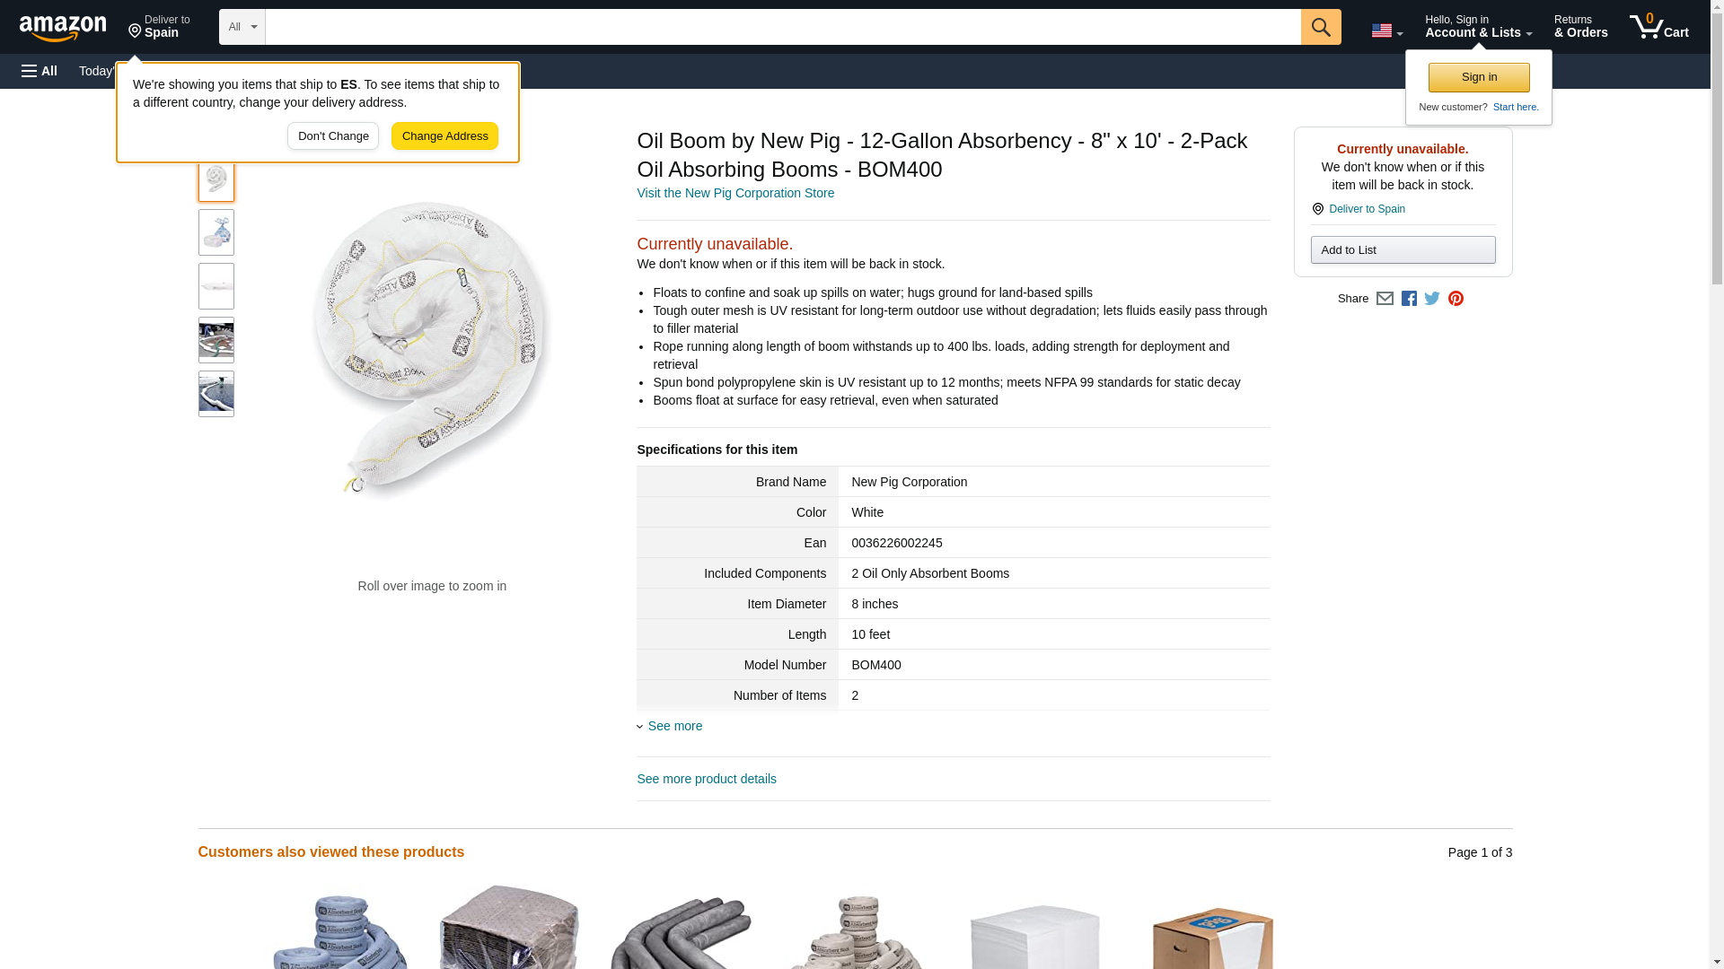Share the product on Pinterest

click(1456, 299)
